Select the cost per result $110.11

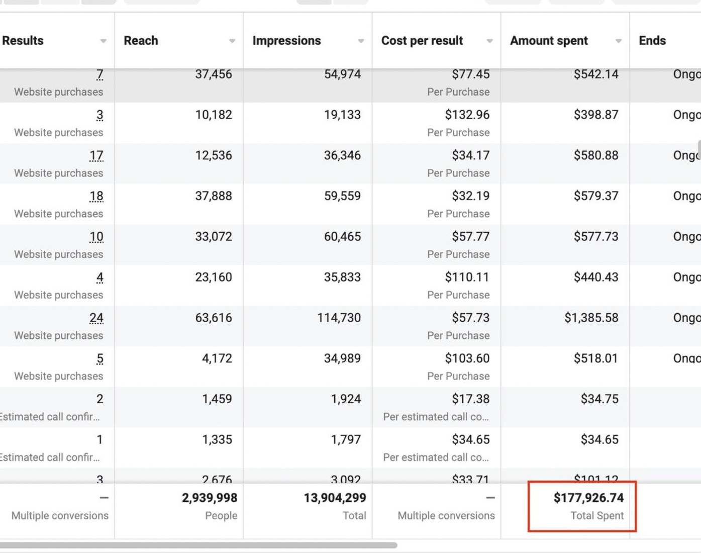467,278
